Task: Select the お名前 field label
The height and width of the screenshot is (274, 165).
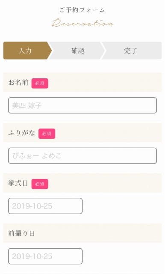Action: click(x=18, y=83)
